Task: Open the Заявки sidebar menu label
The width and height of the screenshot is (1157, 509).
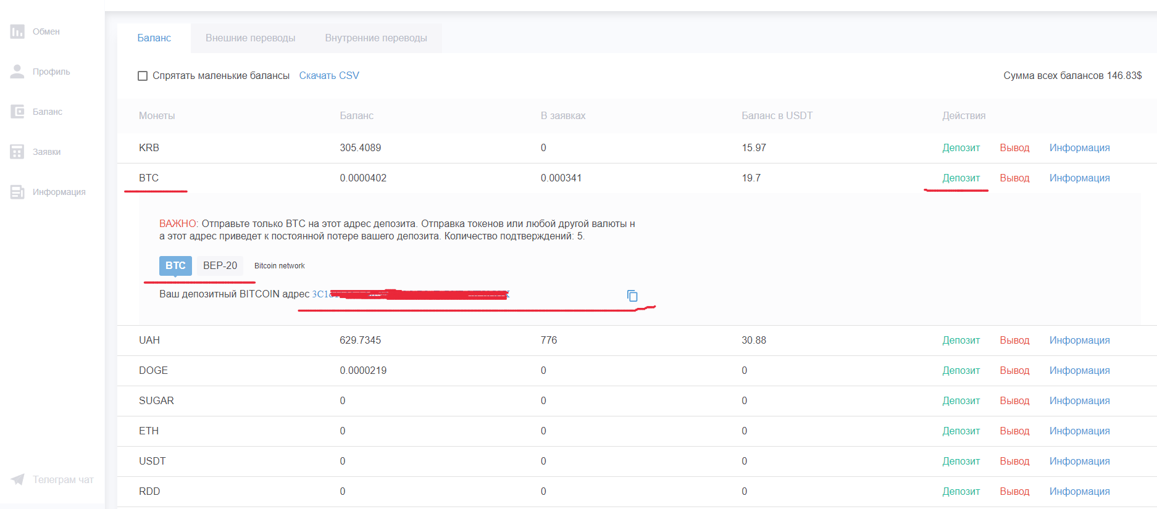Action: tap(46, 152)
